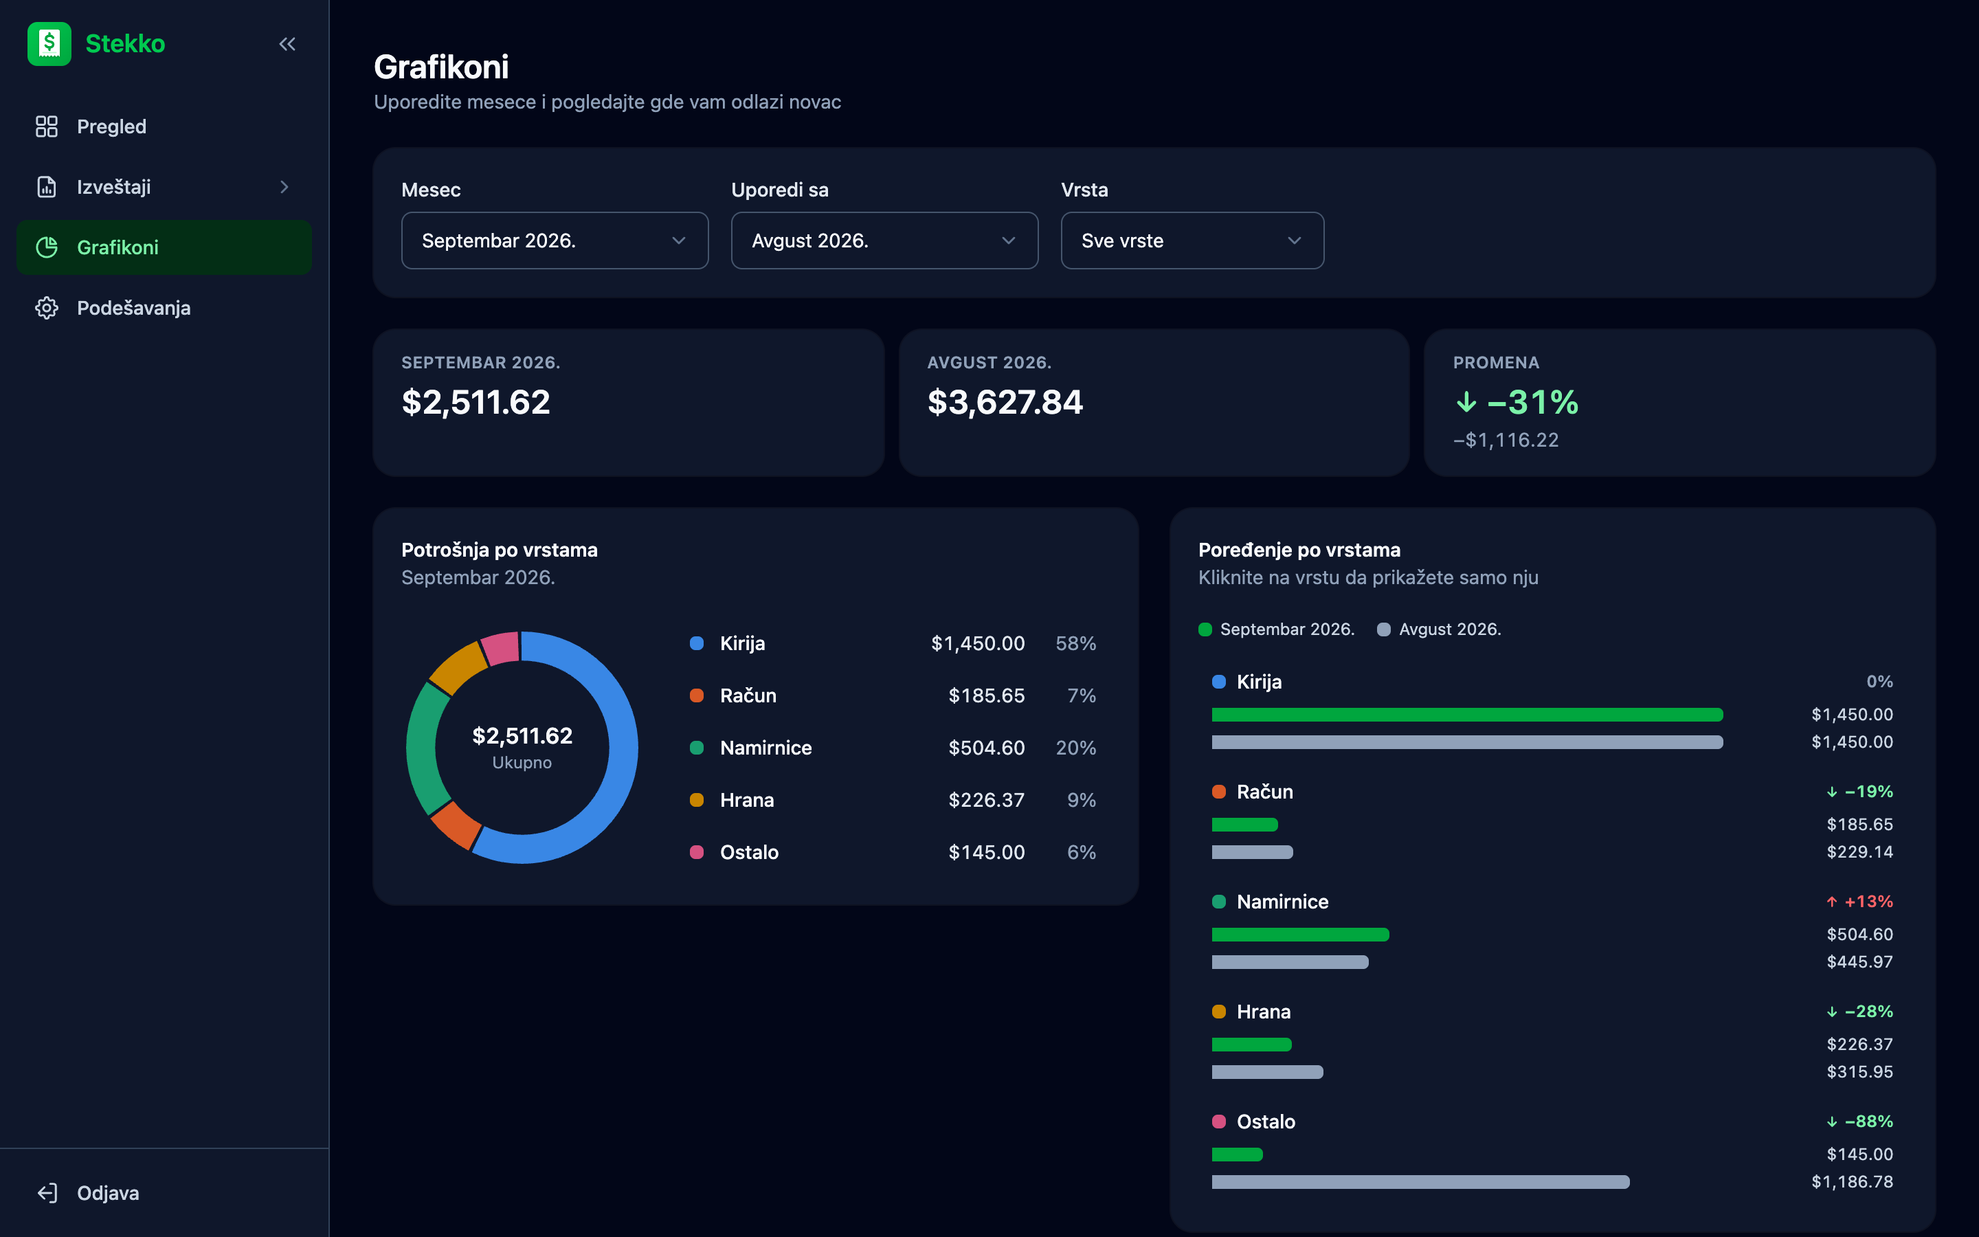
Task: Open the Mesec dropdown showing Septembar 2026.
Action: [x=555, y=241]
